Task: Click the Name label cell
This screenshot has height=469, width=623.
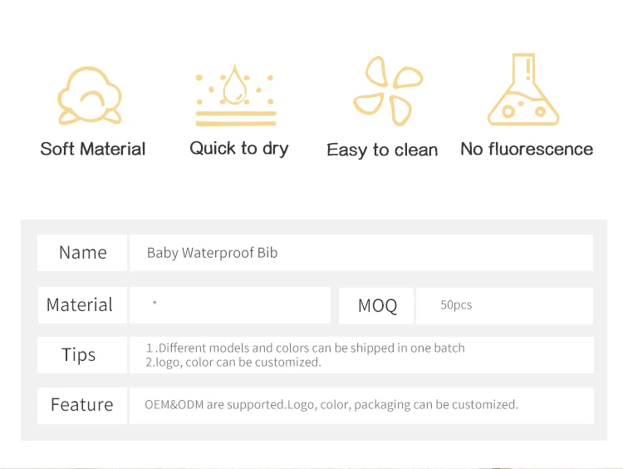Action: click(82, 253)
